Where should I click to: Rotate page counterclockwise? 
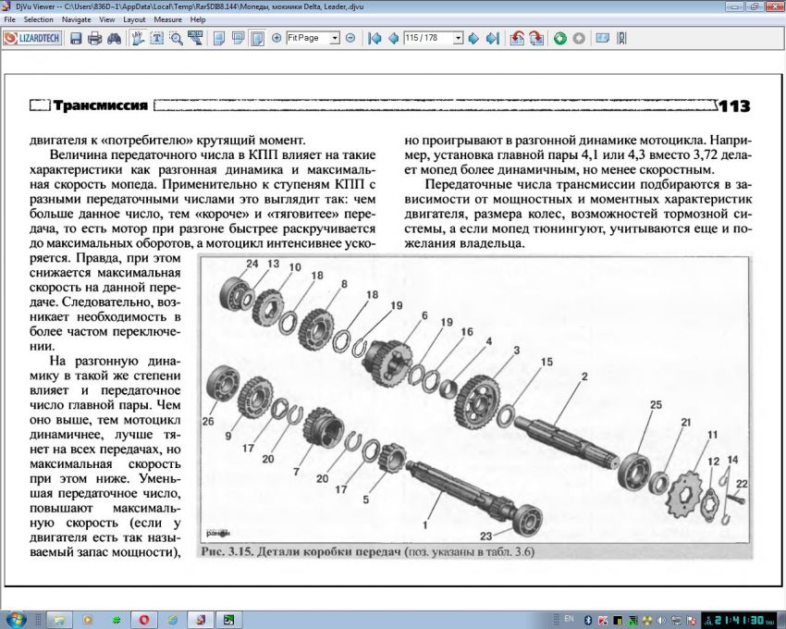point(517,39)
